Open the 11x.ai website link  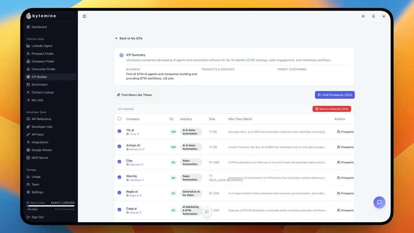(x=133, y=134)
